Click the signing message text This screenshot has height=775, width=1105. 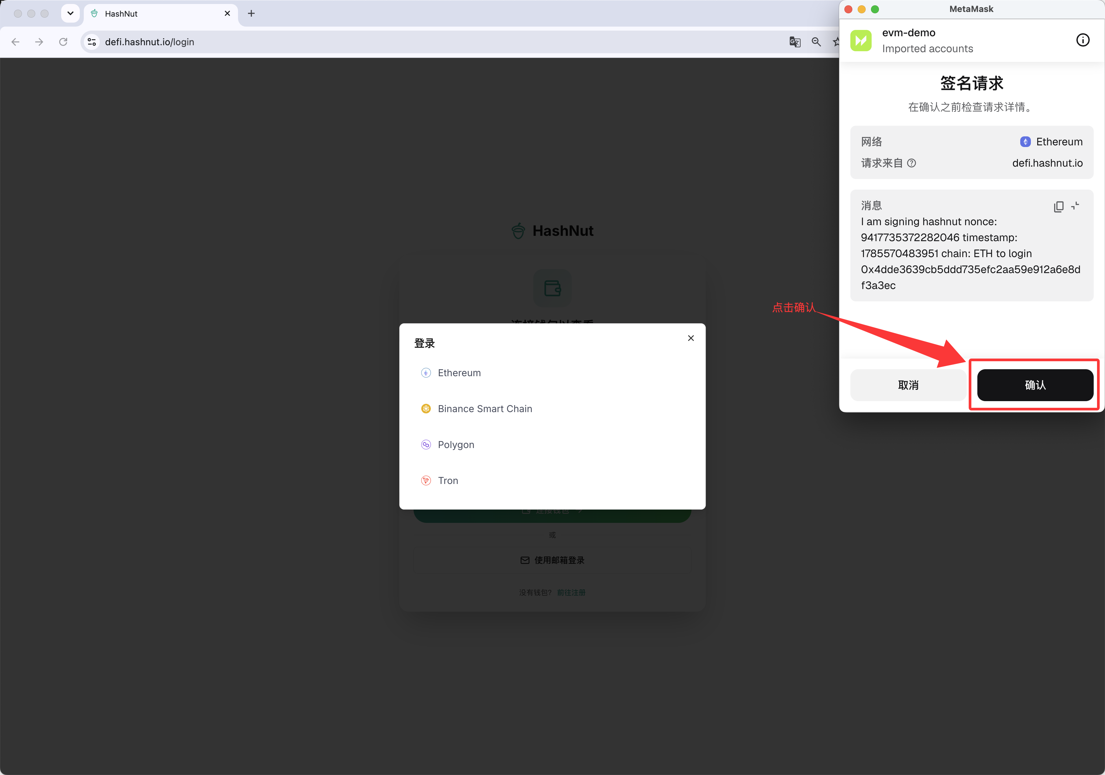point(971,254)
